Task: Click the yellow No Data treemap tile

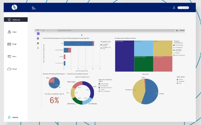Action: coord(163,48)
